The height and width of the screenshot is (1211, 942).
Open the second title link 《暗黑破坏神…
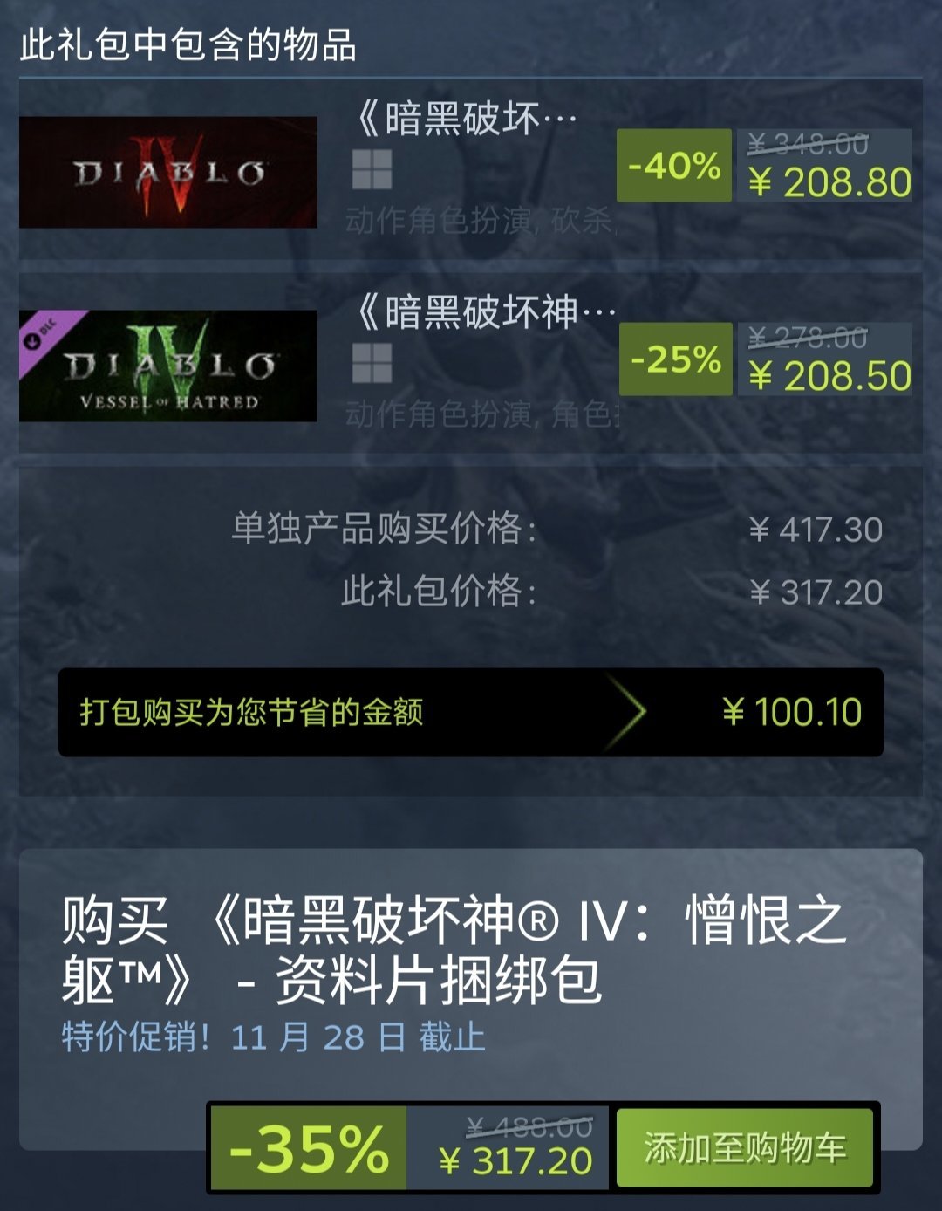(486, 312)
